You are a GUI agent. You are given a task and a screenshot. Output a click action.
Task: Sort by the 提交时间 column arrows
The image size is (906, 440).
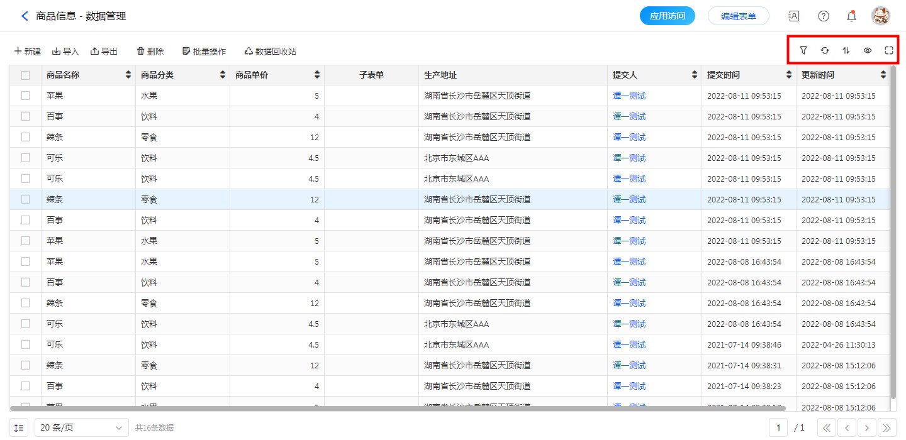click(789, 75)
